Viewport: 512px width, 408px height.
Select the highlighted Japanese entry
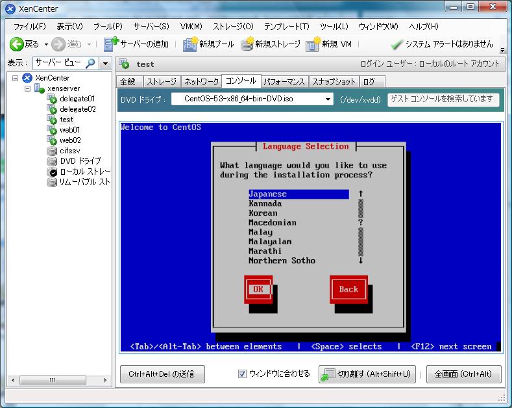pyautogui.click(x=299, y=194)
